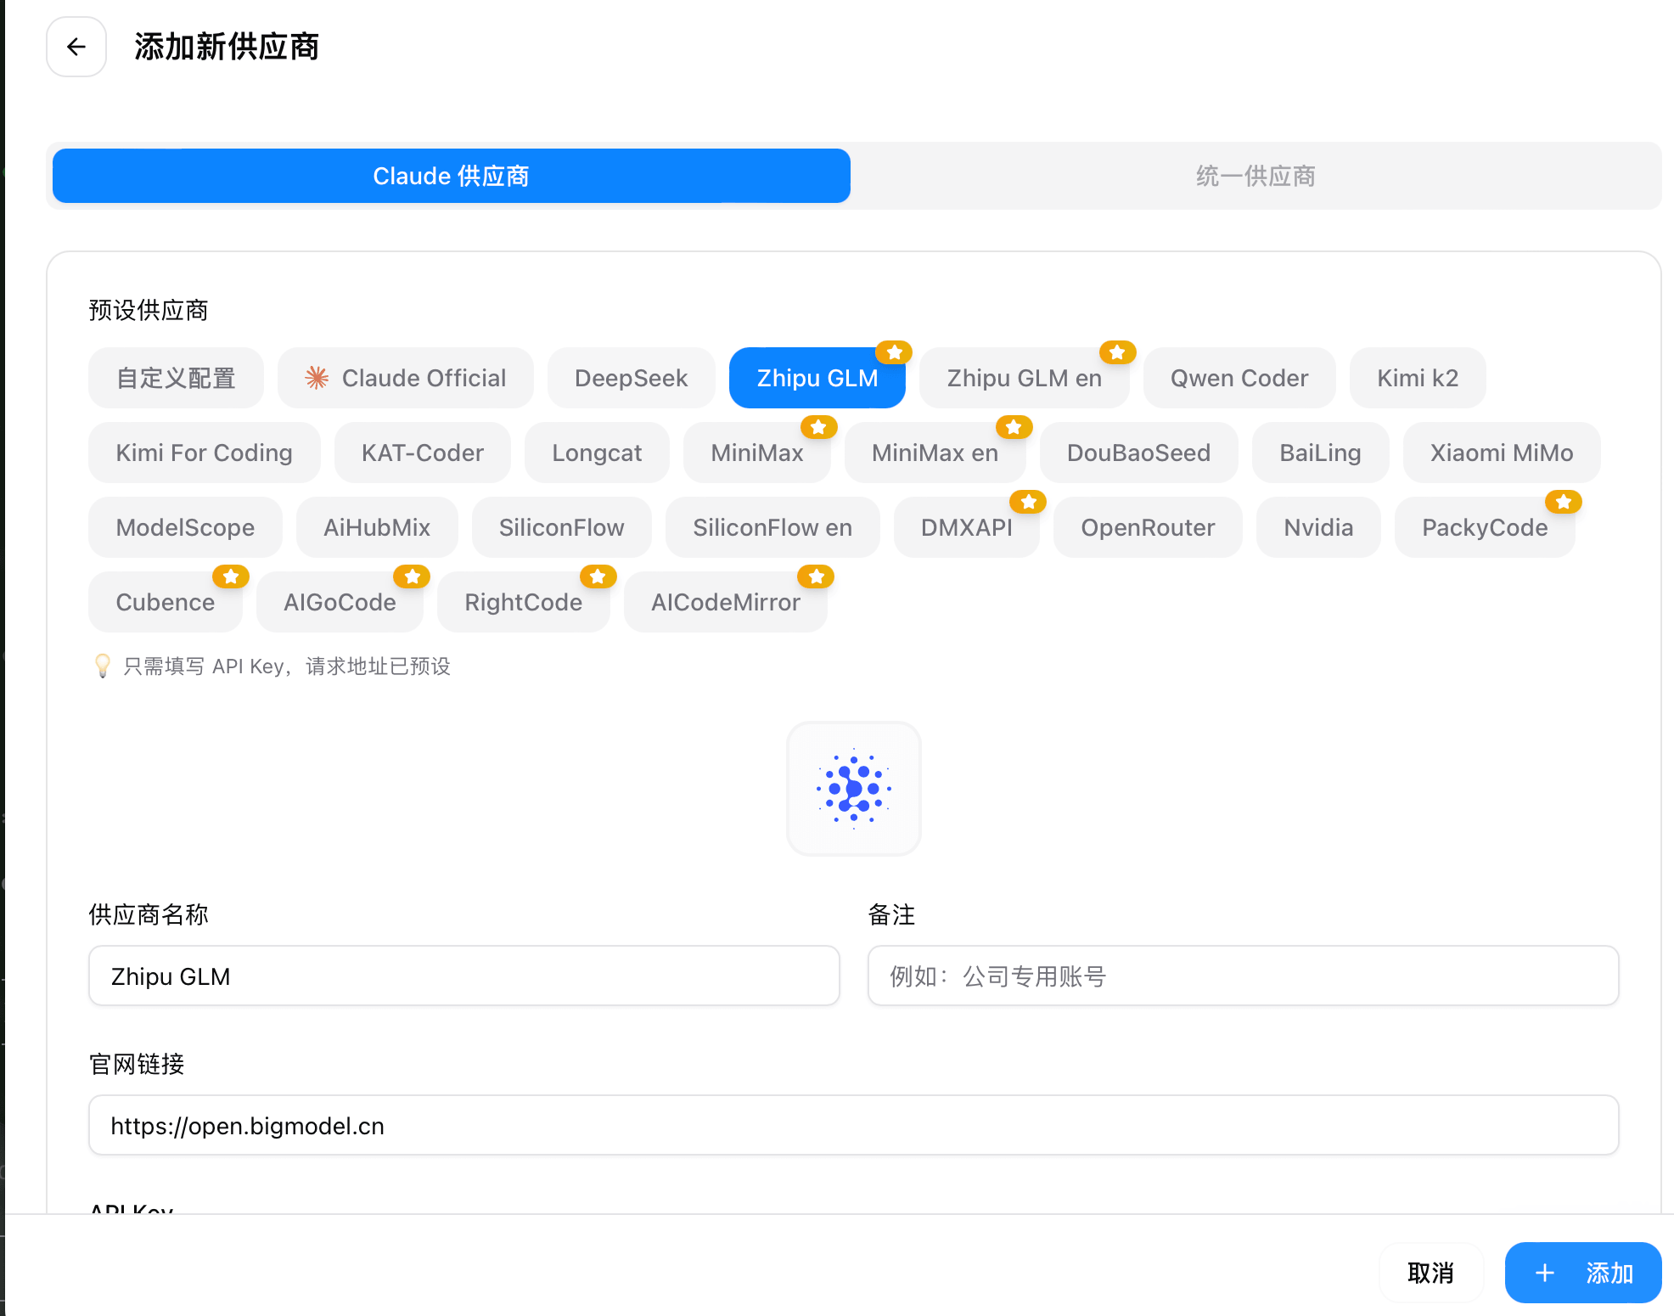Viewport: 1674px width, 1316px height.
Task: Focus the 供应商名称 input field
Action: click(464, 976)
